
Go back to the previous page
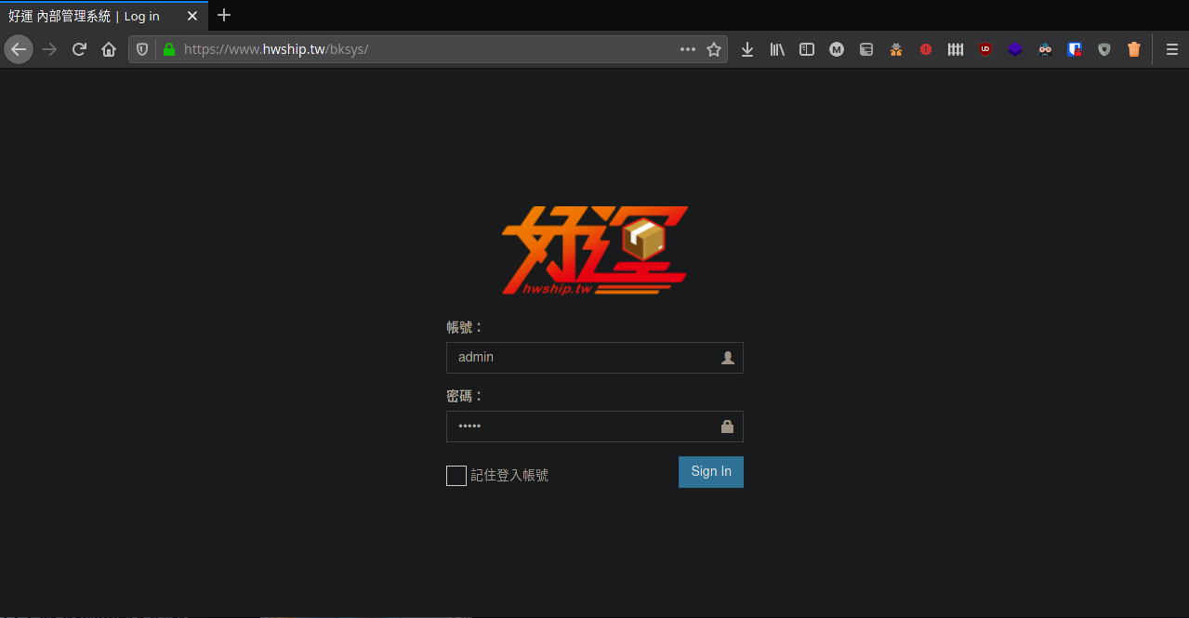pyautogui.click(x=19, y=49)
